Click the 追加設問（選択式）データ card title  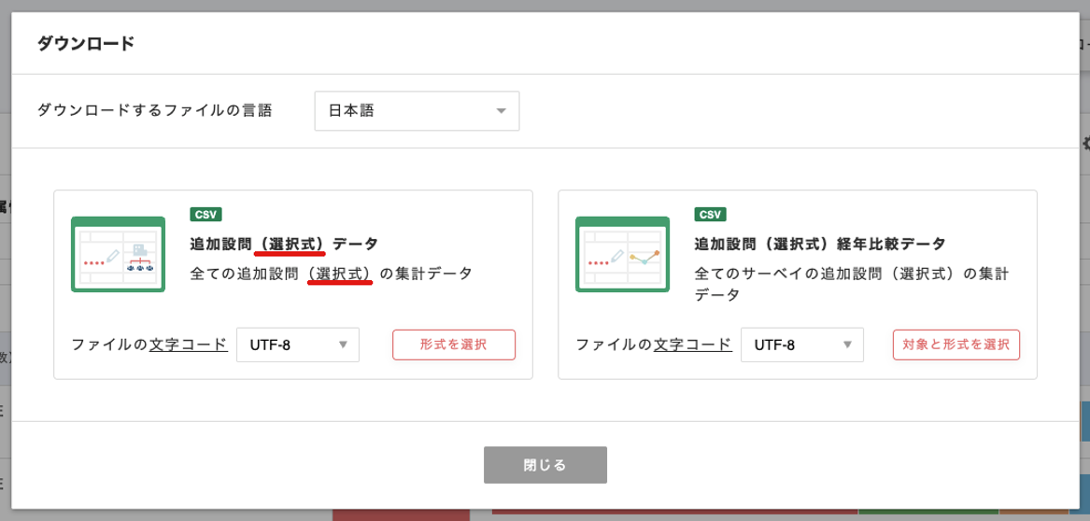[284, 244]
